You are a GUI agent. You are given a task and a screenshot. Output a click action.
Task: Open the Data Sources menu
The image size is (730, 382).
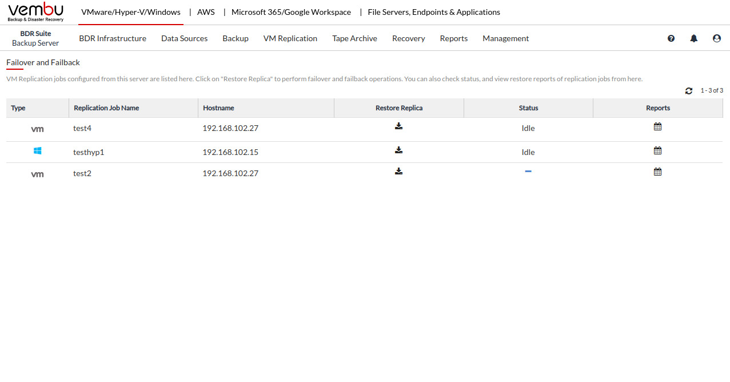click(x=184, y=38)
